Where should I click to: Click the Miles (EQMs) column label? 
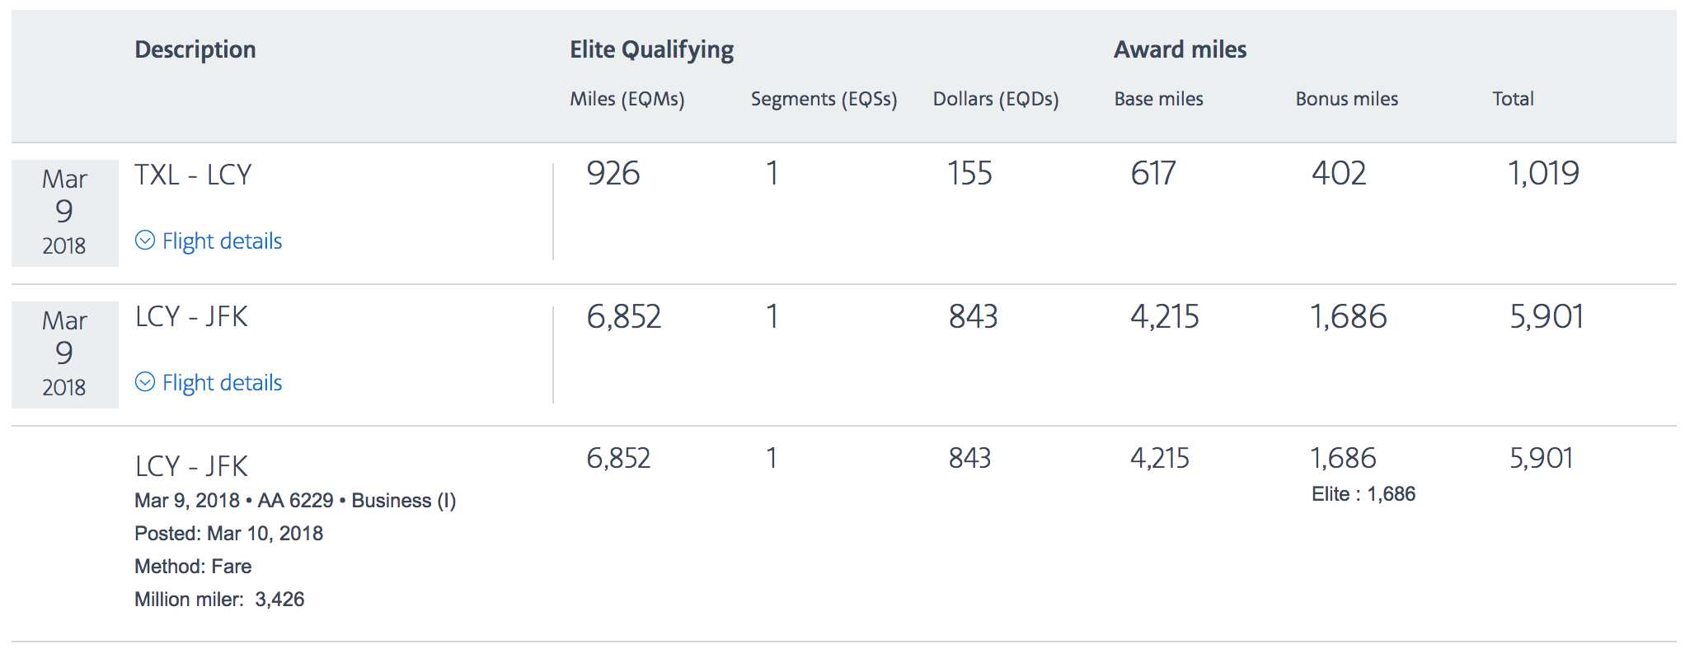click(627, 100)
